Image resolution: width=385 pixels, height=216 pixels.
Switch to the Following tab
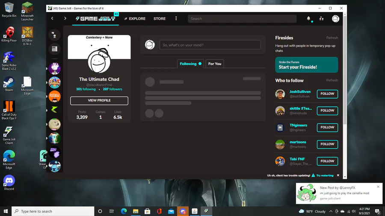click(x=190, y=64)
